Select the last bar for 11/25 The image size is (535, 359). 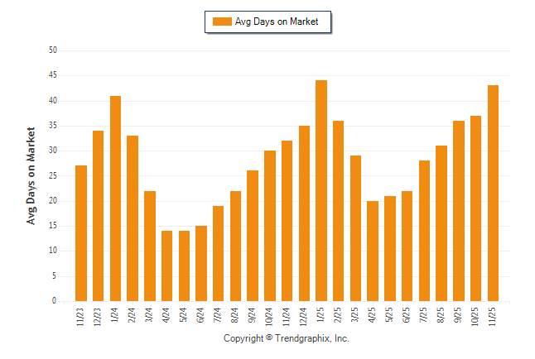[493, 193]
